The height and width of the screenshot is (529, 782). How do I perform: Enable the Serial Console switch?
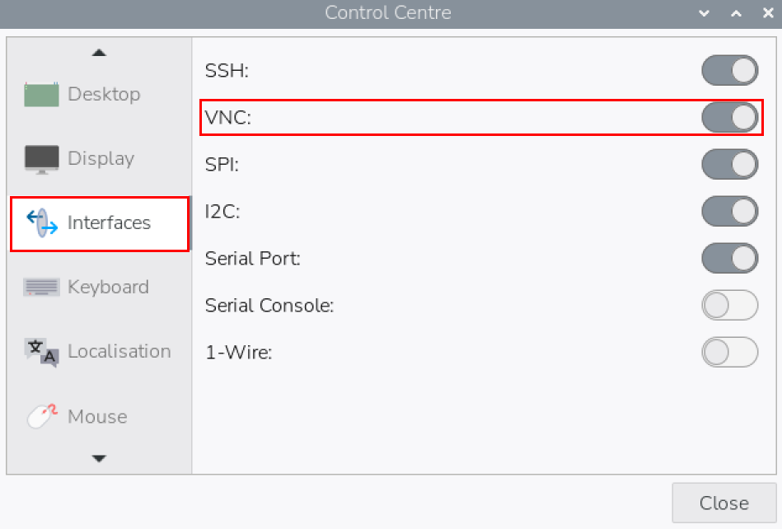729,306
